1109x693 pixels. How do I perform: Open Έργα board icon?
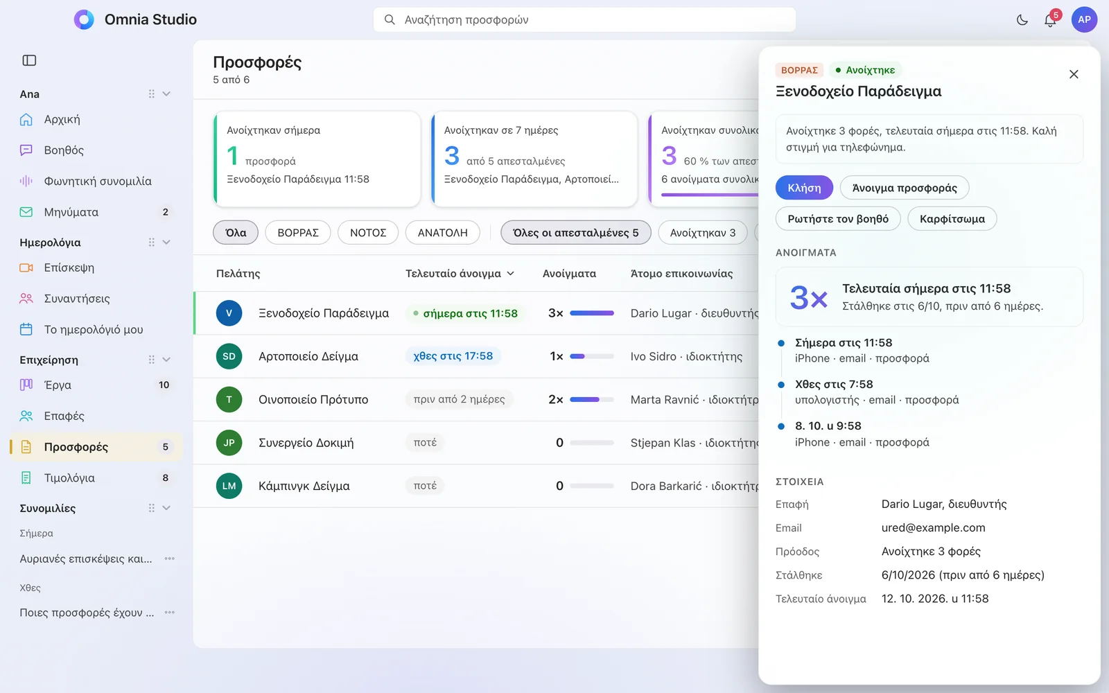[26, 385]
